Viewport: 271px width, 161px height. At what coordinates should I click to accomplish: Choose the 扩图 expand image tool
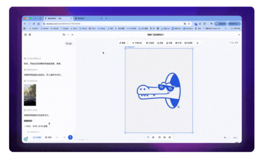(178, 43)
